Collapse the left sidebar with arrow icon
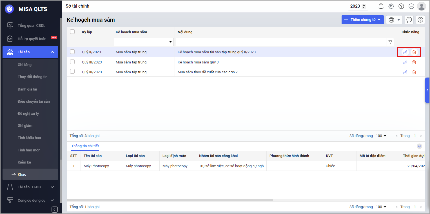 click(55, 209)
